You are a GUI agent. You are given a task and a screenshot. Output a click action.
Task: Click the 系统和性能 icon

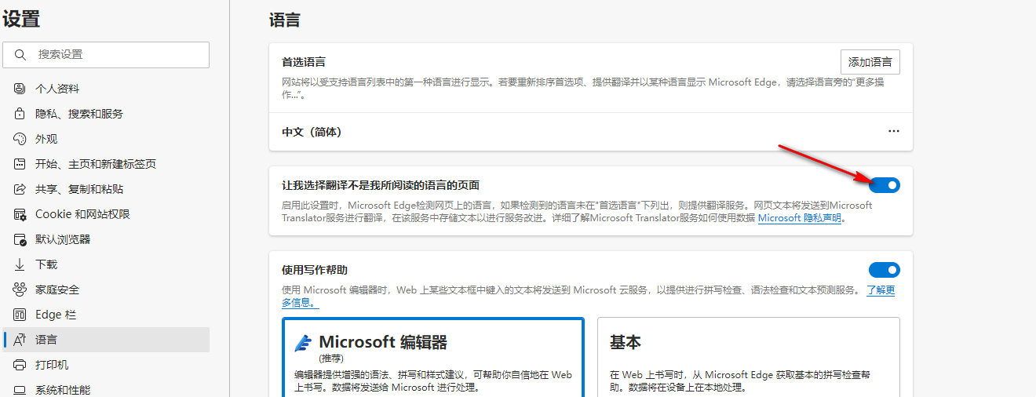point(20,390)
